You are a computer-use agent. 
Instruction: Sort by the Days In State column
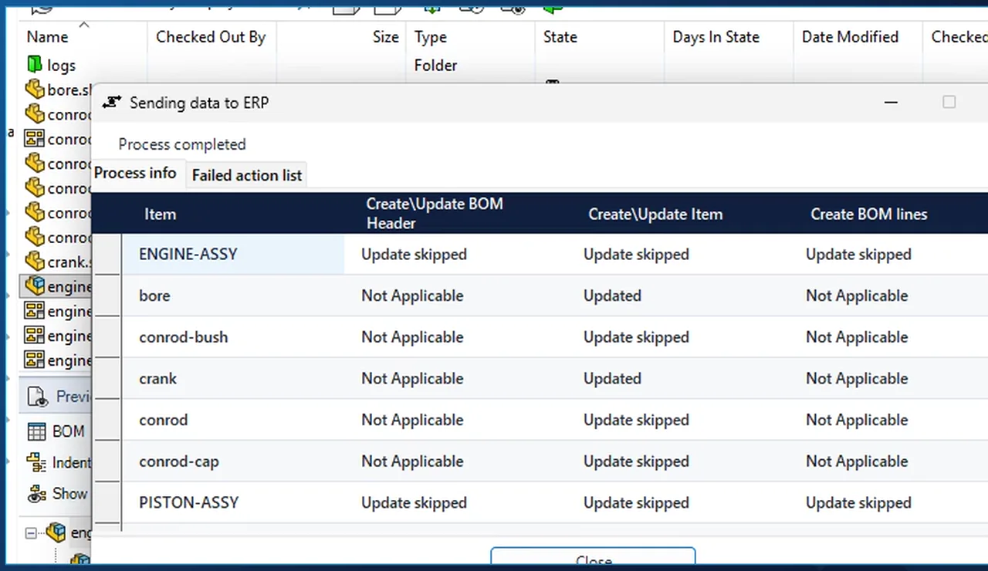716,37
